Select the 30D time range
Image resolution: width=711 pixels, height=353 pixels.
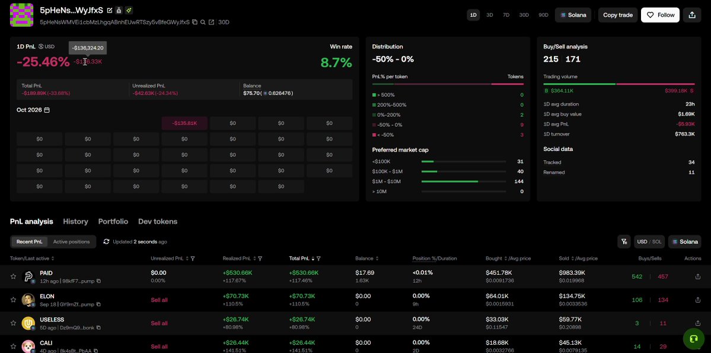coord(524,15)
